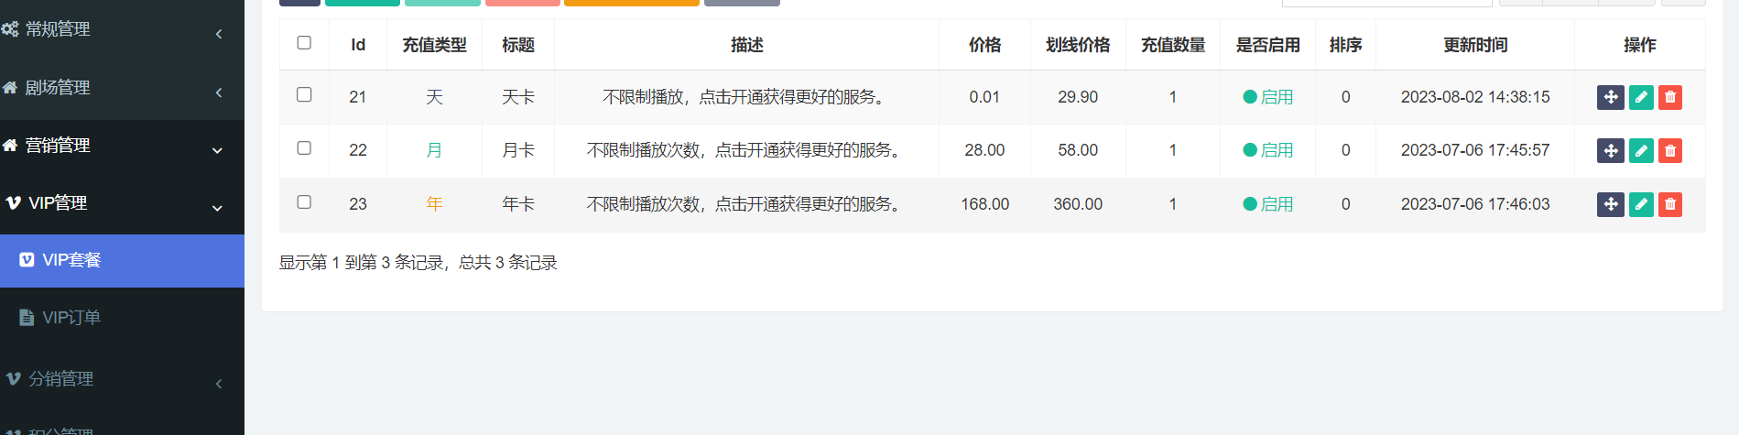Toggle 启用 status for 天卡 row

click(x=1267, y=97)
